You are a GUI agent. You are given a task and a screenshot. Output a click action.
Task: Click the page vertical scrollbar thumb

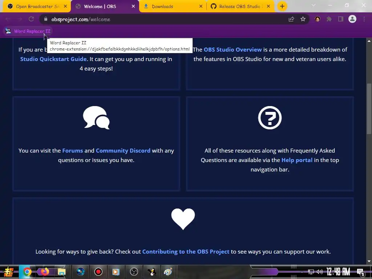[369, 109]
